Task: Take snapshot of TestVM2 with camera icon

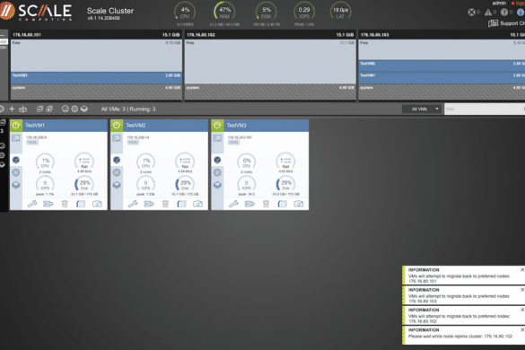Action: [197, 204]
